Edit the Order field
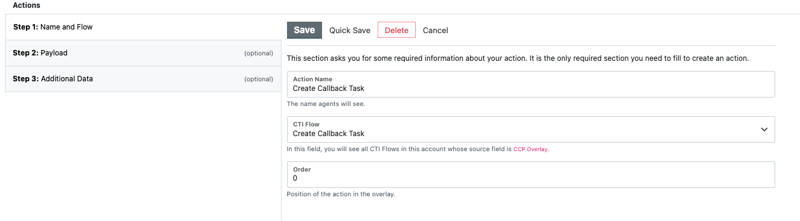The height and width of the screenshot is (221, 800). [x=531, y=175]
